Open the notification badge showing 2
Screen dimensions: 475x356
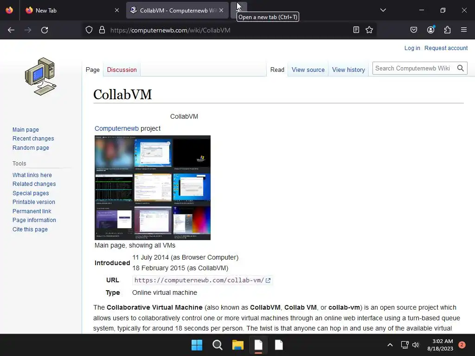(462, 345)
